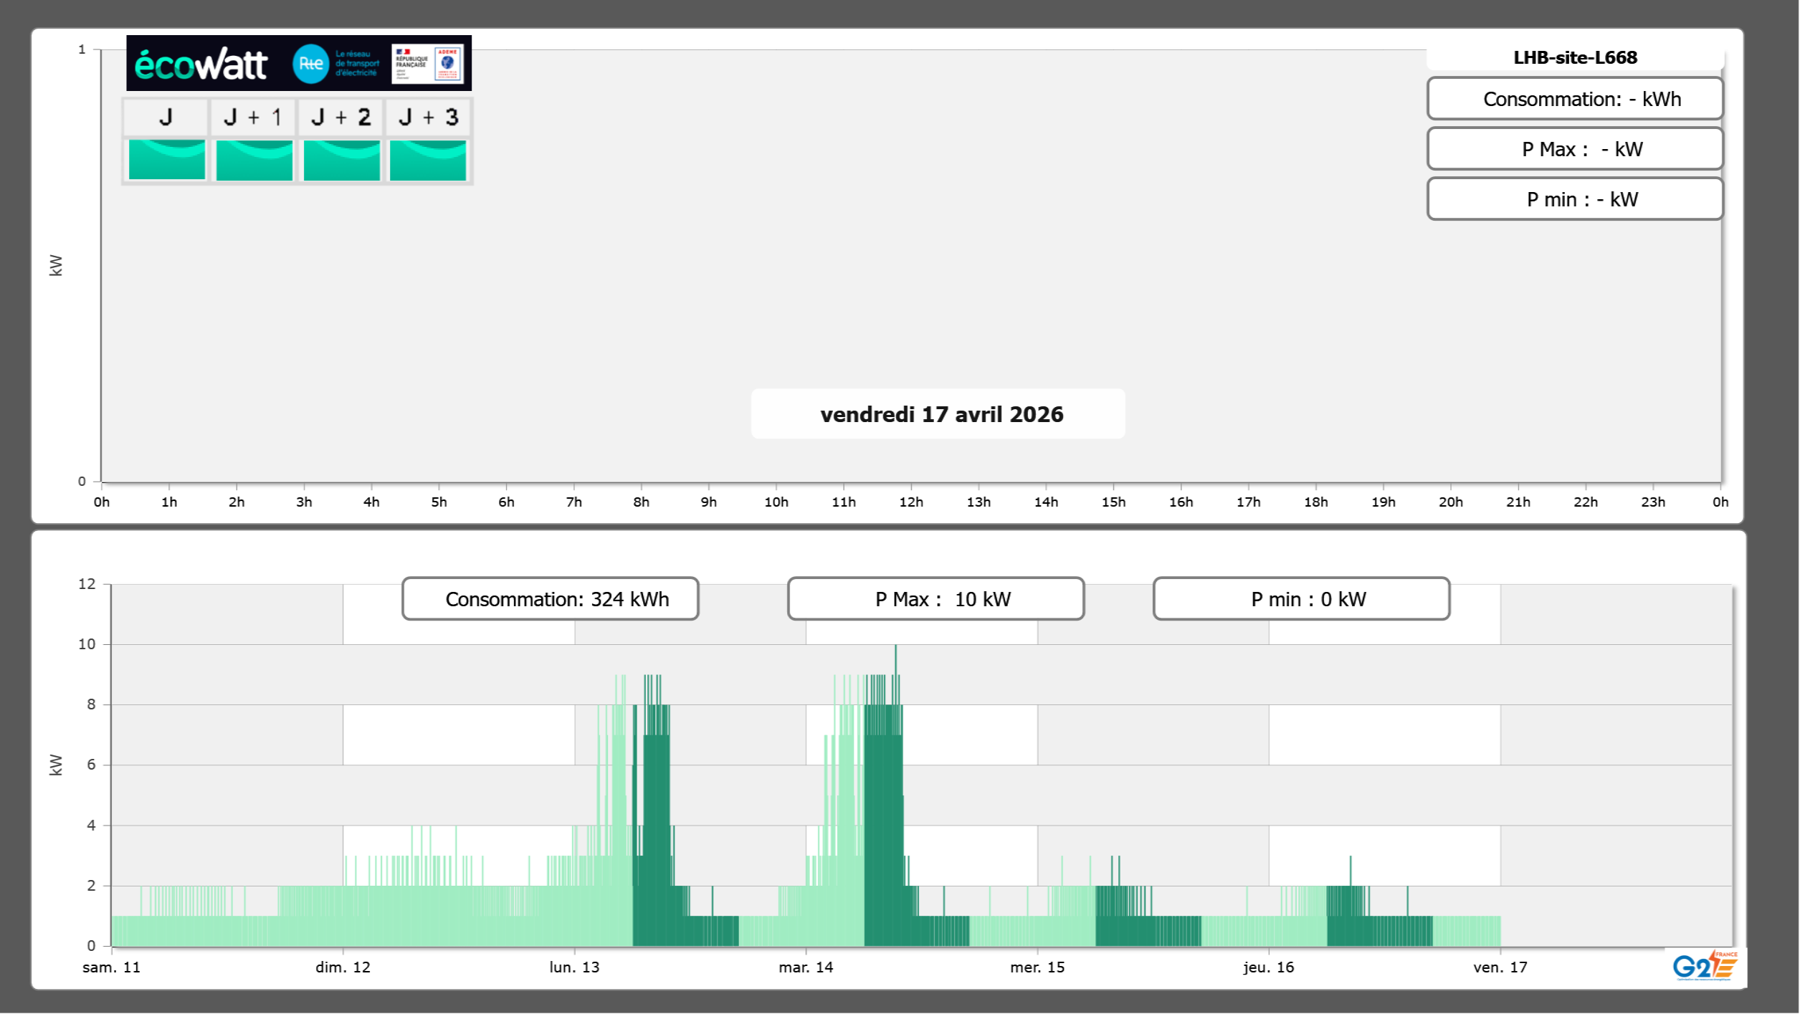The height and width of the screenshot is (1014, 1800).
Task: Click the LHB-site-L668 site title
Action: point(1575,57)
